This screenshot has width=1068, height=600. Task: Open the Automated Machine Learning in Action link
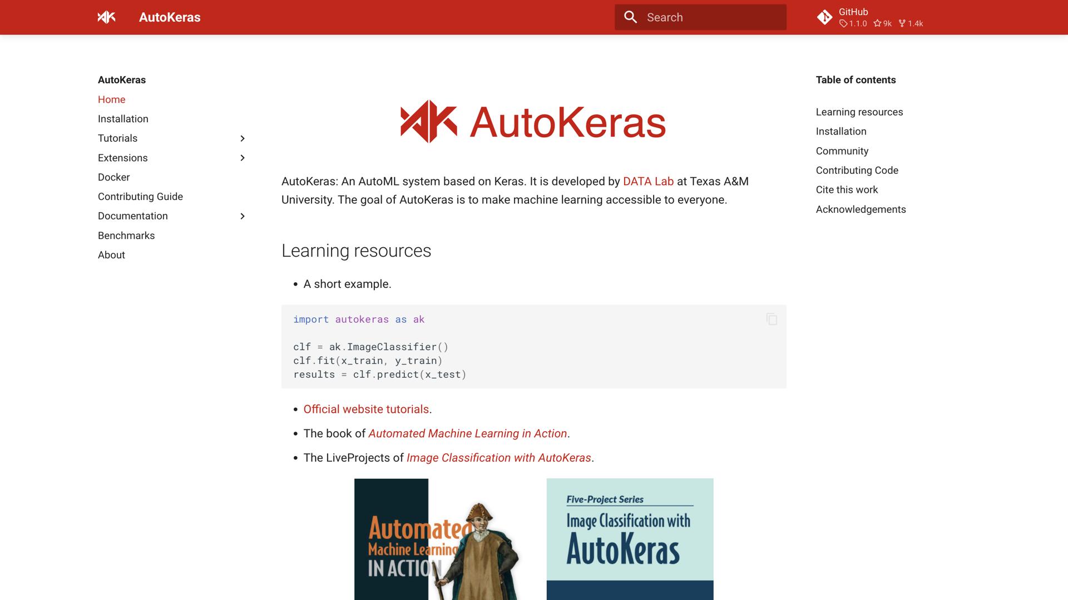(467, 433)
